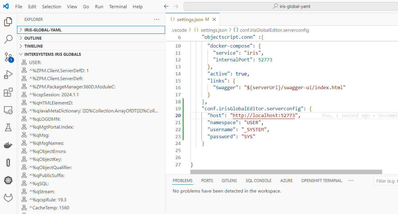Image resolution: width=398 pixels, height=214 pixels.
Task: Open the Explorer view in activity bar
Action: pyautogui.click(x=8, y=22)
